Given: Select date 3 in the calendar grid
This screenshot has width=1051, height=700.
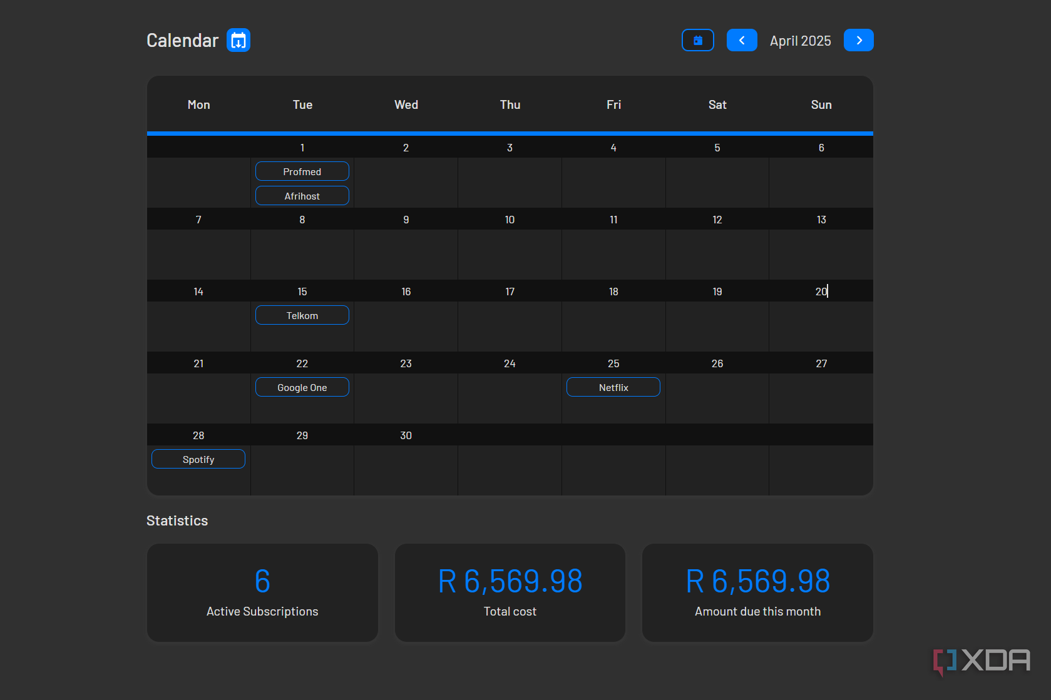Looking at the screenshot, I should tap(510, 148).
